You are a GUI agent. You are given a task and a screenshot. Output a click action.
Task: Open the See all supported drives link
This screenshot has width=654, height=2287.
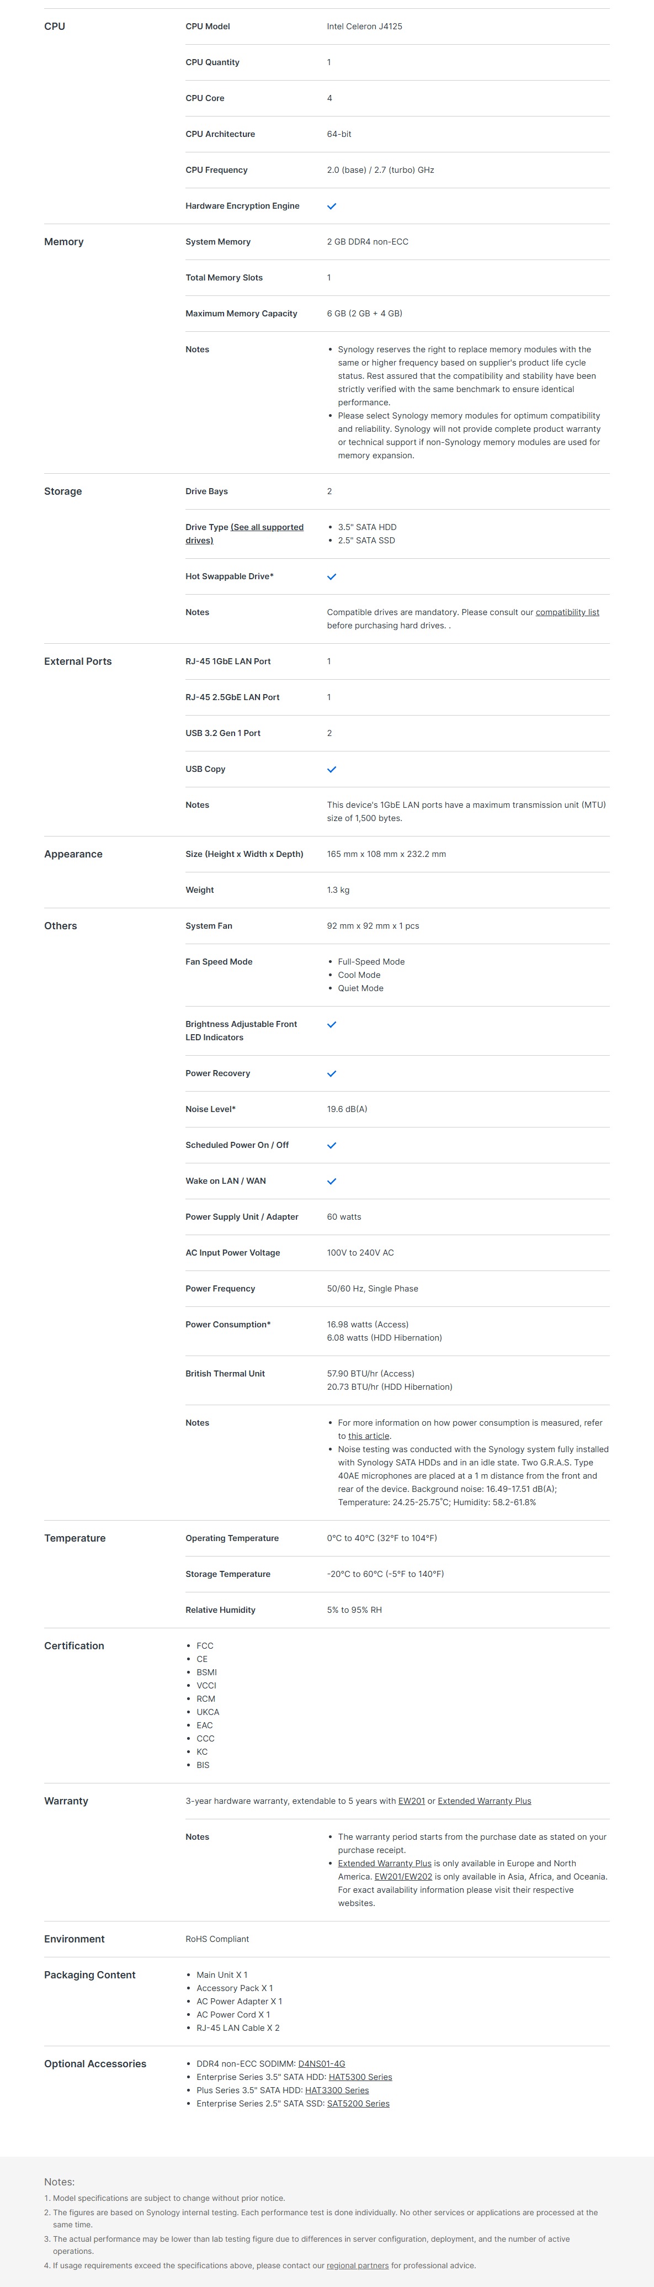pyautogui.click(x=245, y=533)
